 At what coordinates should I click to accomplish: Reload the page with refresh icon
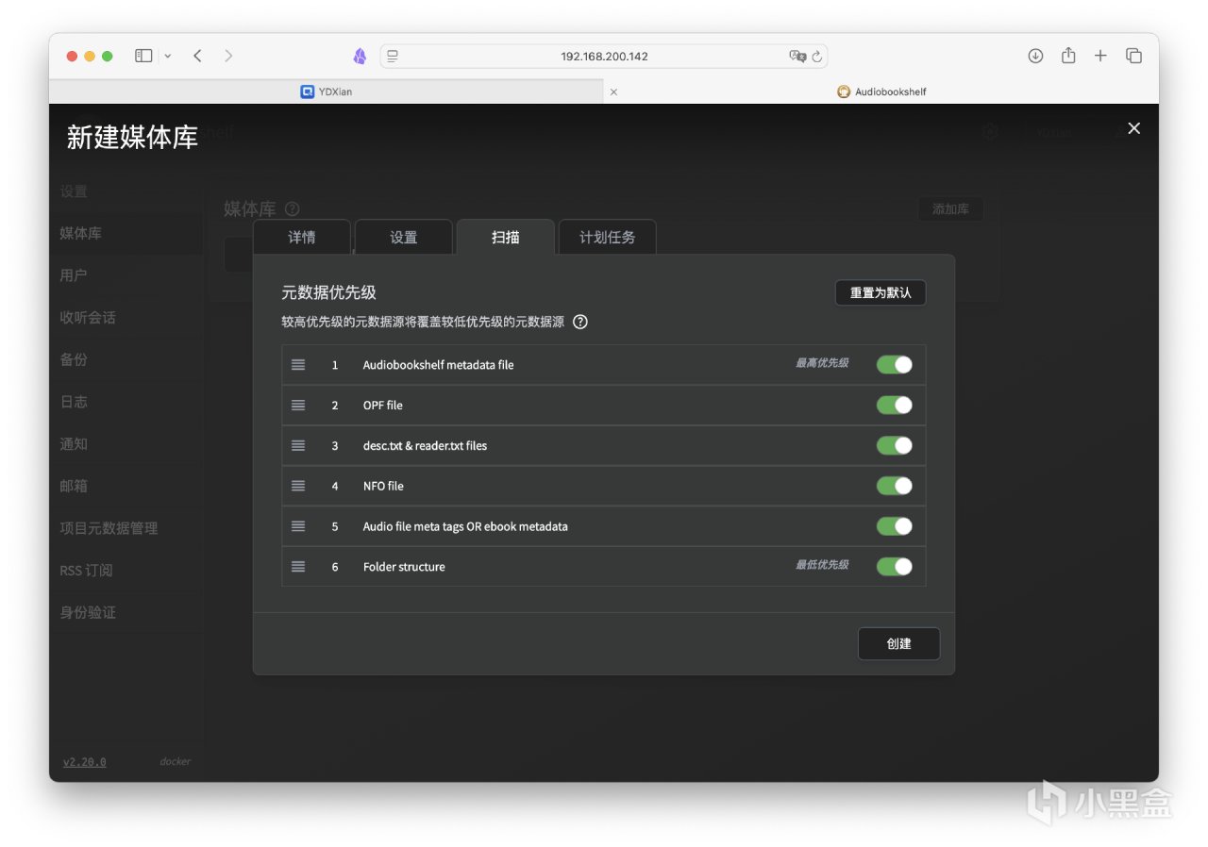click(x=817, y=56)
